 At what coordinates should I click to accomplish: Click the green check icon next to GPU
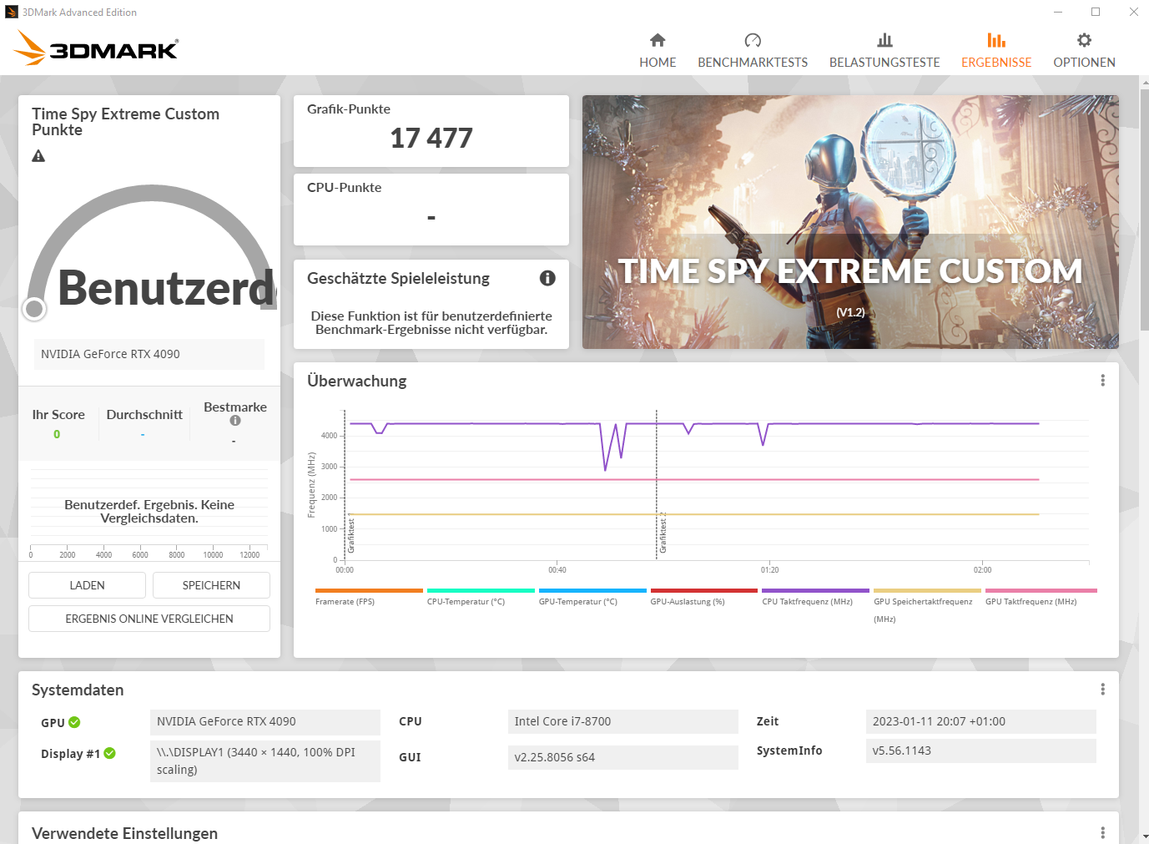[x=74, y=722]
